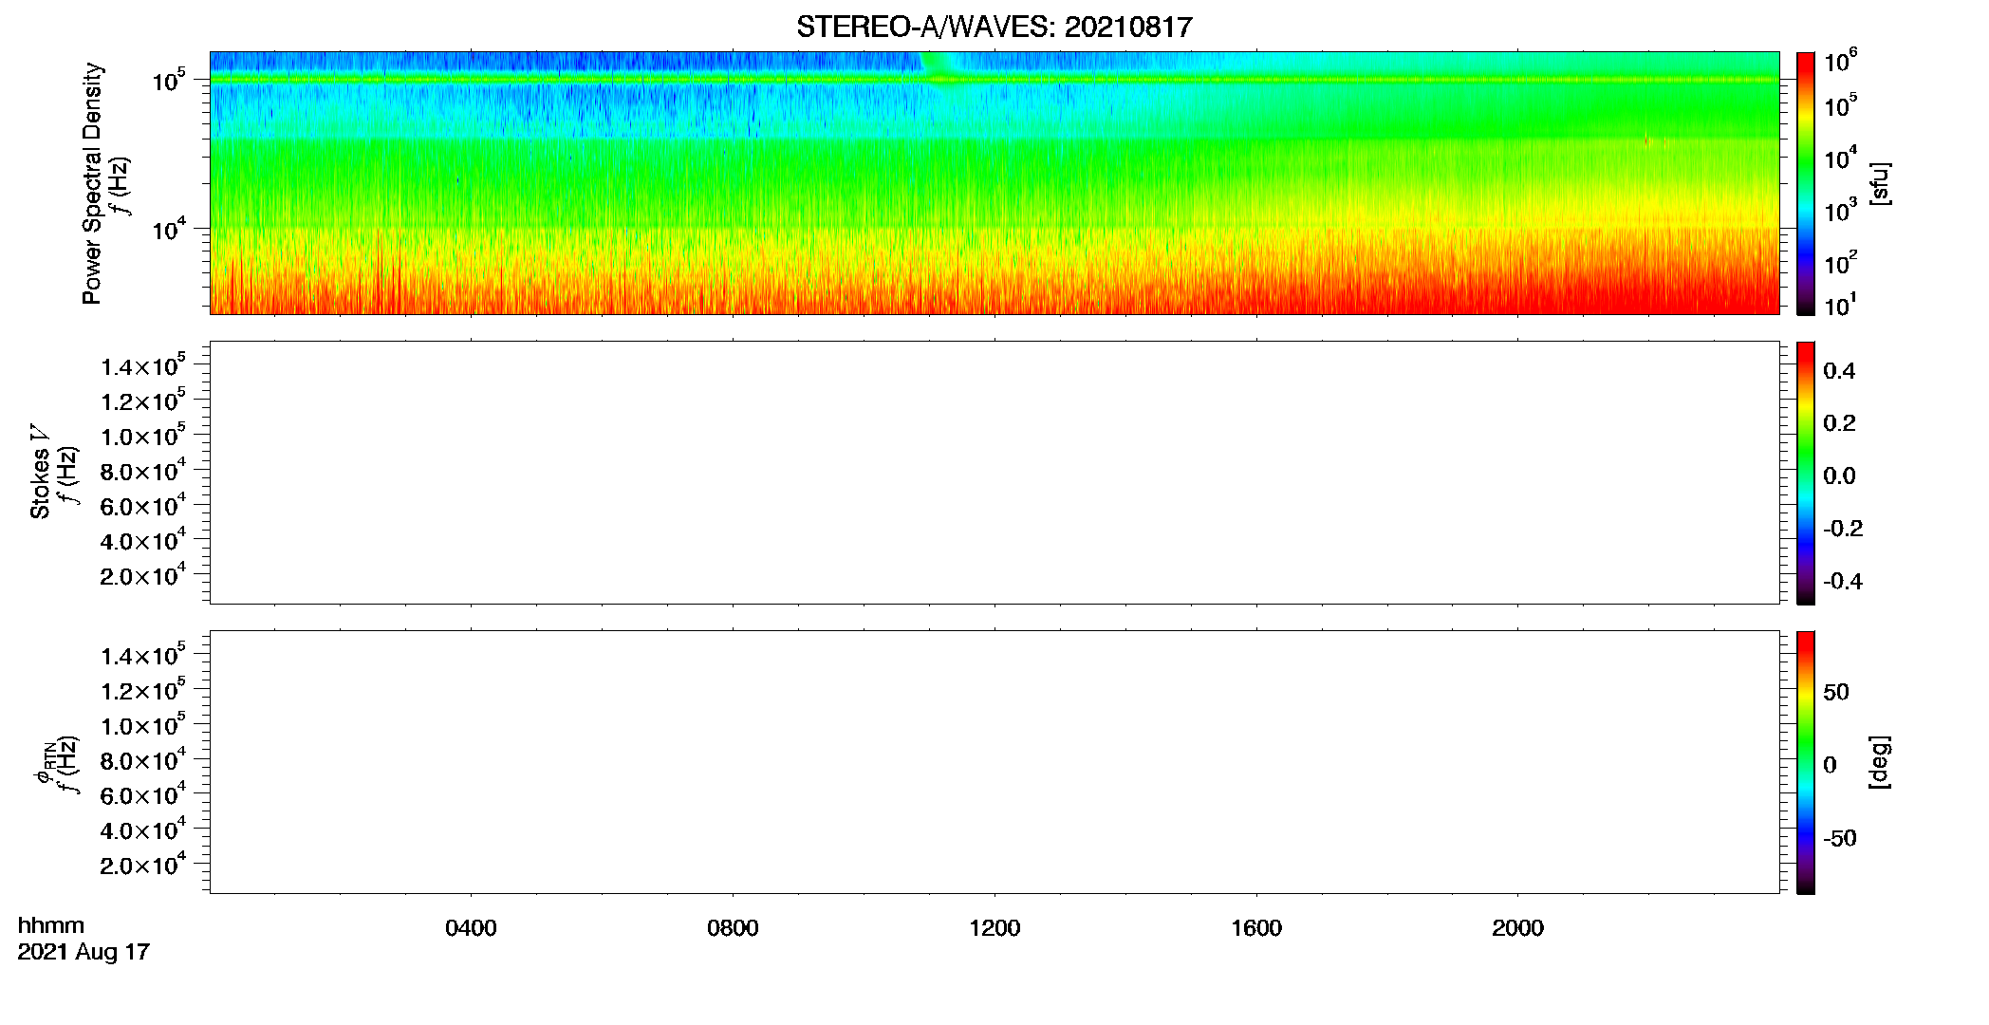The image size is (1989, 1025).
Task: Click the 2.0×10^4 tick in phi RTN panel
Action: pyautogui.click(x=143, y=864)
